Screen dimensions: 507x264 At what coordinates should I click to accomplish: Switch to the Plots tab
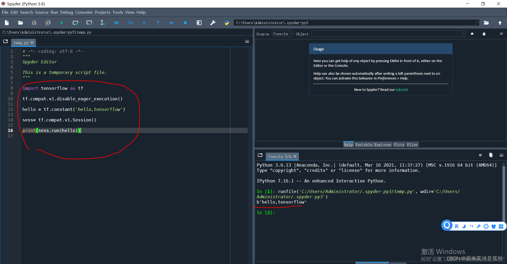[x=399, y=144]
